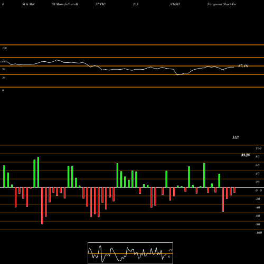The image size is (264, 264).
Task: Click the RSI panel's 50 level label
Action: click(4, 69)
